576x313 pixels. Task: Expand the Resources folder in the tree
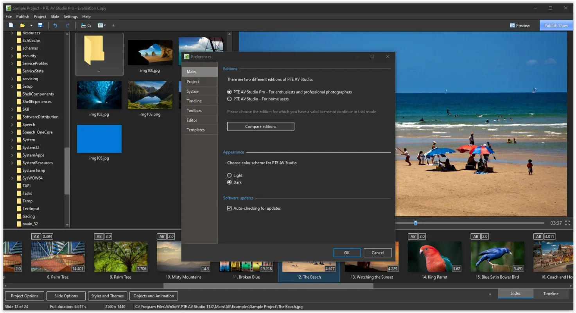12,33
